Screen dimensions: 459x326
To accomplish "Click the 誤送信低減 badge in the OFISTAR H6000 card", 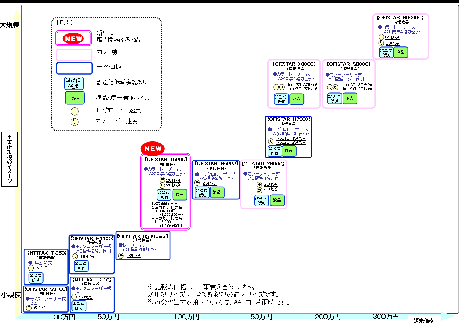I will click(x=202, y=193).
